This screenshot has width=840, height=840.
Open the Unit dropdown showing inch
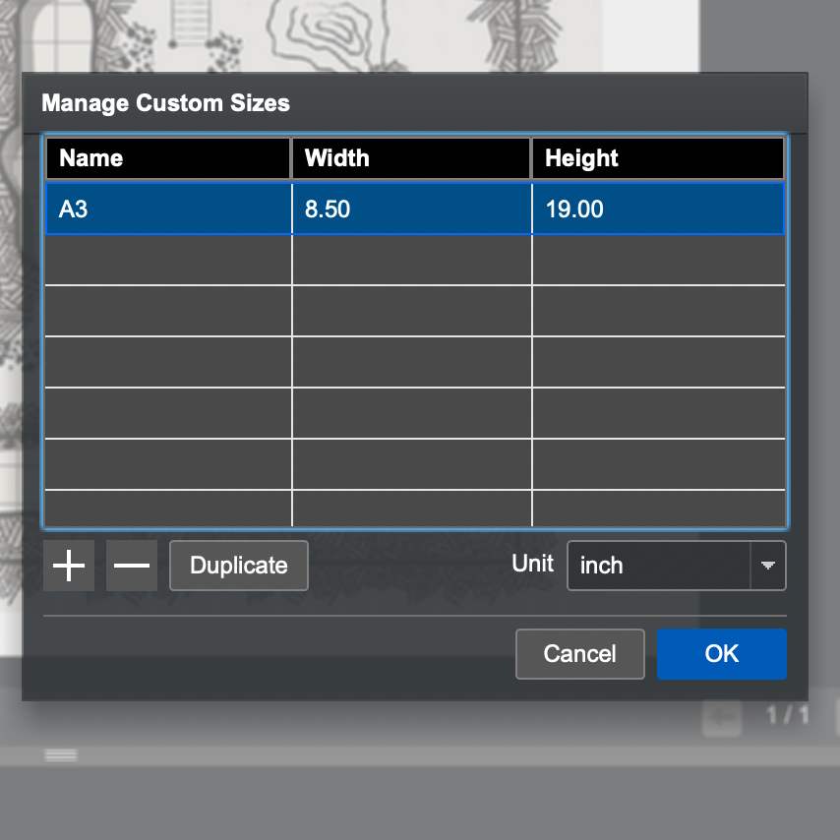tap(676, 566)
